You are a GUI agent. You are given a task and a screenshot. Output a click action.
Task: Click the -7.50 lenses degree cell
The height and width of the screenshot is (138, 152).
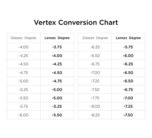pos(128,115)
